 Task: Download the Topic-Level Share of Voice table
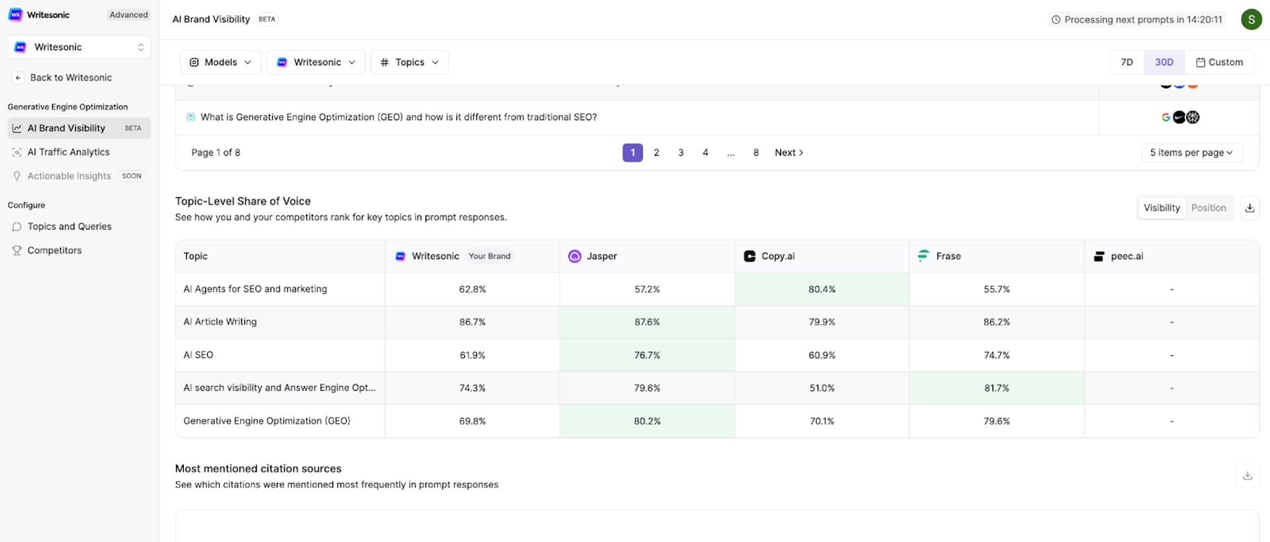[x=1249, y=208]
